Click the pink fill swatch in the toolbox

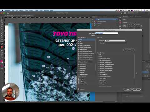(2, 61)
